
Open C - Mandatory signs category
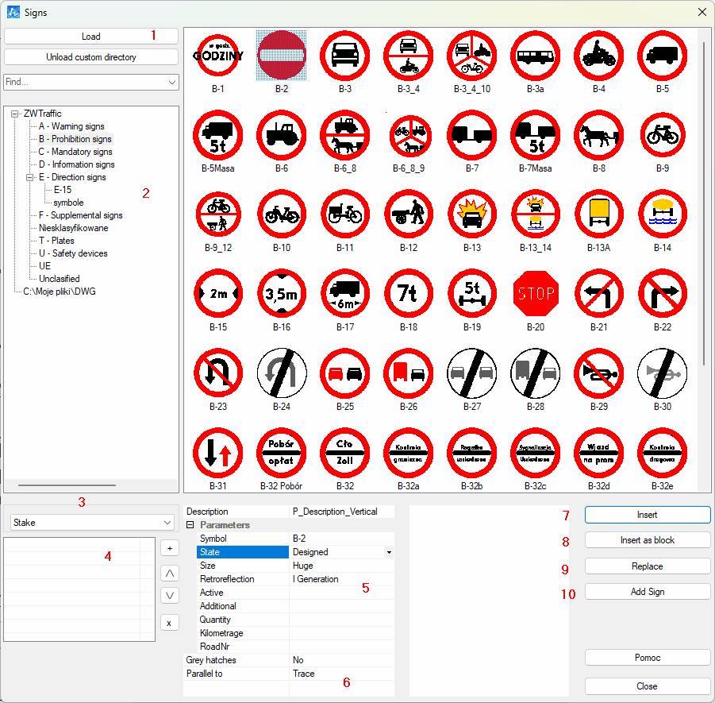tap(75, 152)
